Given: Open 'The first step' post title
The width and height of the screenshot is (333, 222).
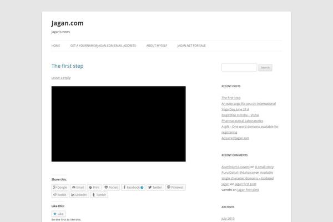Looking at the screenshot, I should (x=67, y=66).
